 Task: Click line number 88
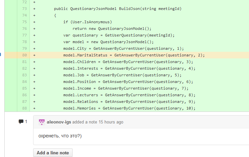click(25, 108)
